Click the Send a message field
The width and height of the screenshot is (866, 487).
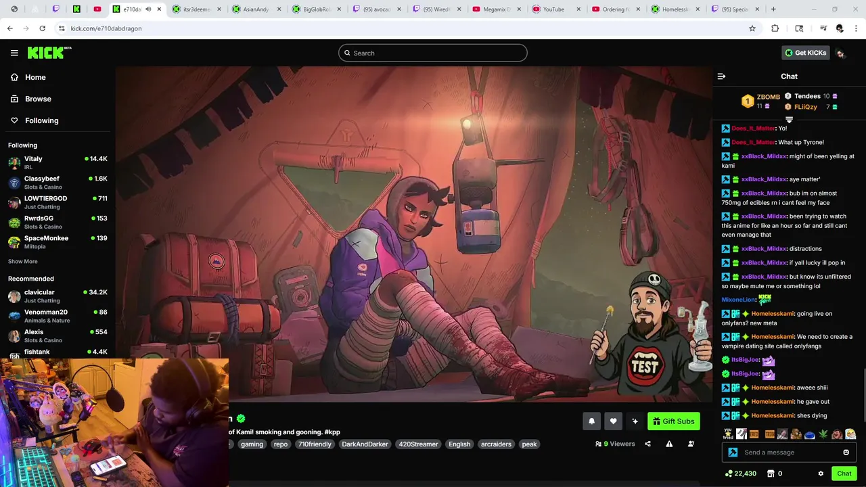click(789, 453)
